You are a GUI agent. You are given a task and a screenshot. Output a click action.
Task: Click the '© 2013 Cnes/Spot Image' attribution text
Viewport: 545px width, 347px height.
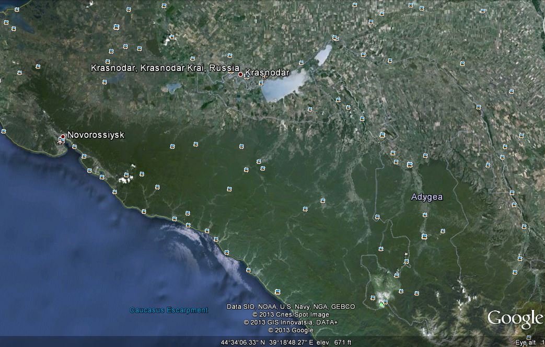point(291,314)
